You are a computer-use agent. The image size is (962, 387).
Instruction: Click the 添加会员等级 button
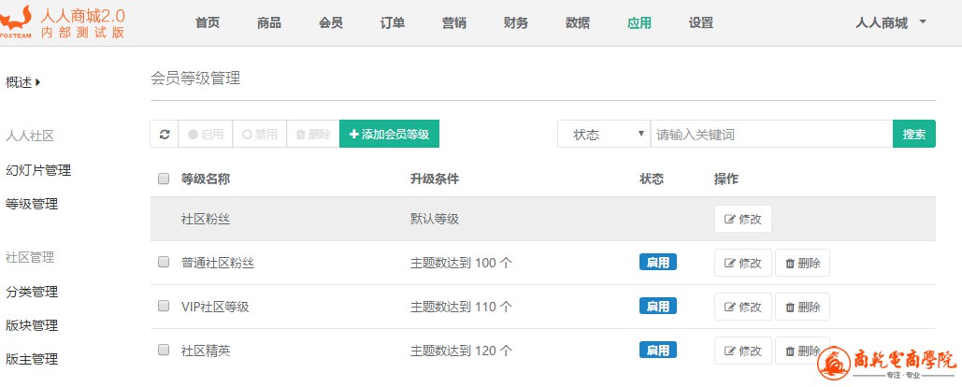click(389, 135)
